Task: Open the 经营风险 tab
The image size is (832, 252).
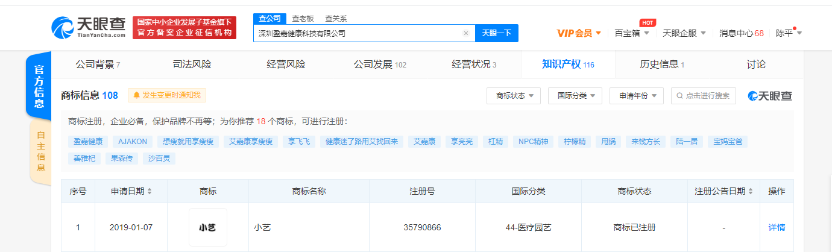Action: [x=286, y=65]
